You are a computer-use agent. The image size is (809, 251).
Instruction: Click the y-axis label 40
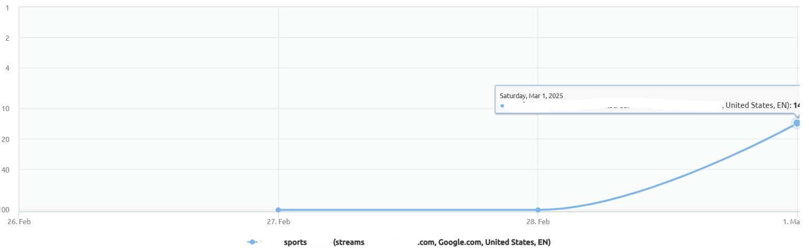[5, 169]
